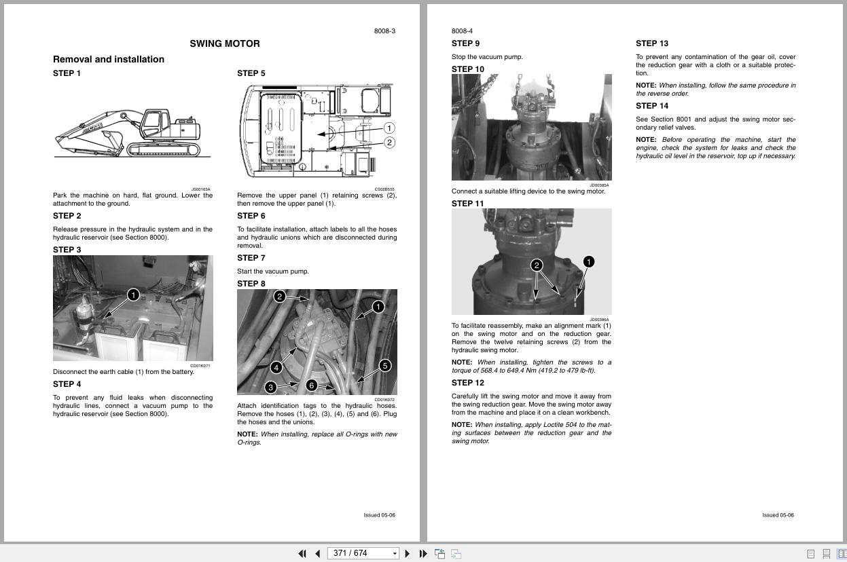The height and width of the screenshot is (562, 847).
Task: Click the STEP 1 heading
Action: point(67,73)
